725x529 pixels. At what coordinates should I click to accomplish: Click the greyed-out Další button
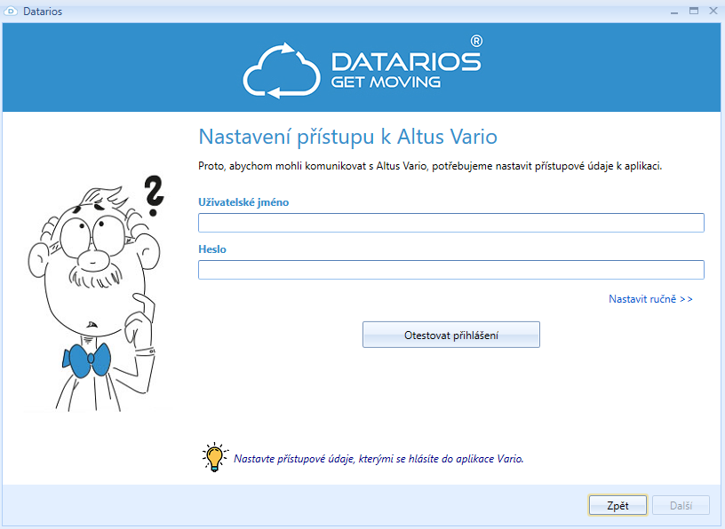tap(681, 505)
